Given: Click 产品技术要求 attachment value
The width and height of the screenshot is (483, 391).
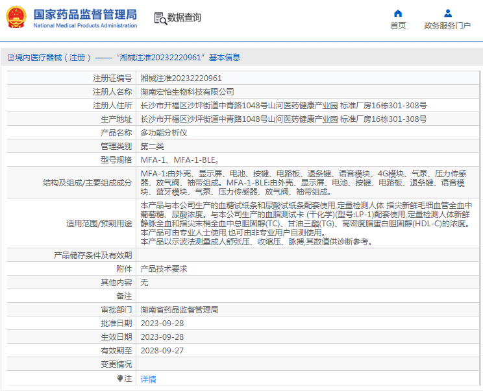Looking at the screenshot, I should pyautogui.click(x=164, y=269).
